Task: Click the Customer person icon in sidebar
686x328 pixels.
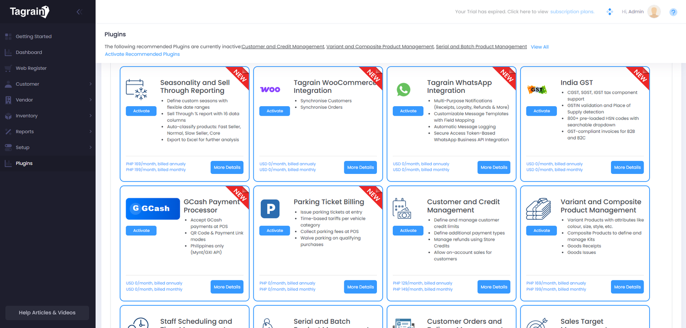Action: [x=8, y=84]
